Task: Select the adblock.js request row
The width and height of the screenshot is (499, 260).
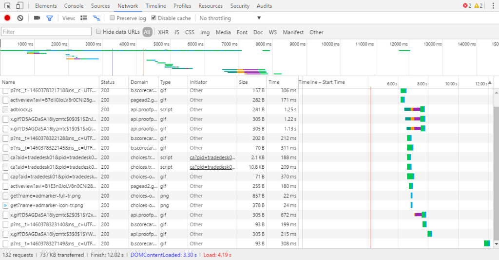Action: [x=22, y=110]
